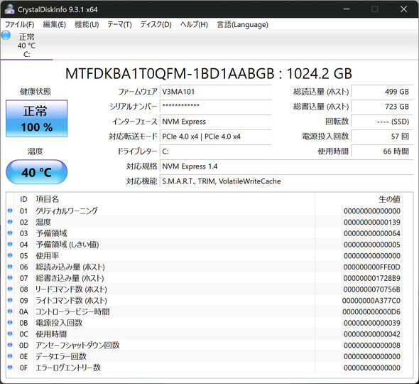Screen dimensions: 419x384
Task: Click the firmware field V3MA101
Action: click(216, 92)
